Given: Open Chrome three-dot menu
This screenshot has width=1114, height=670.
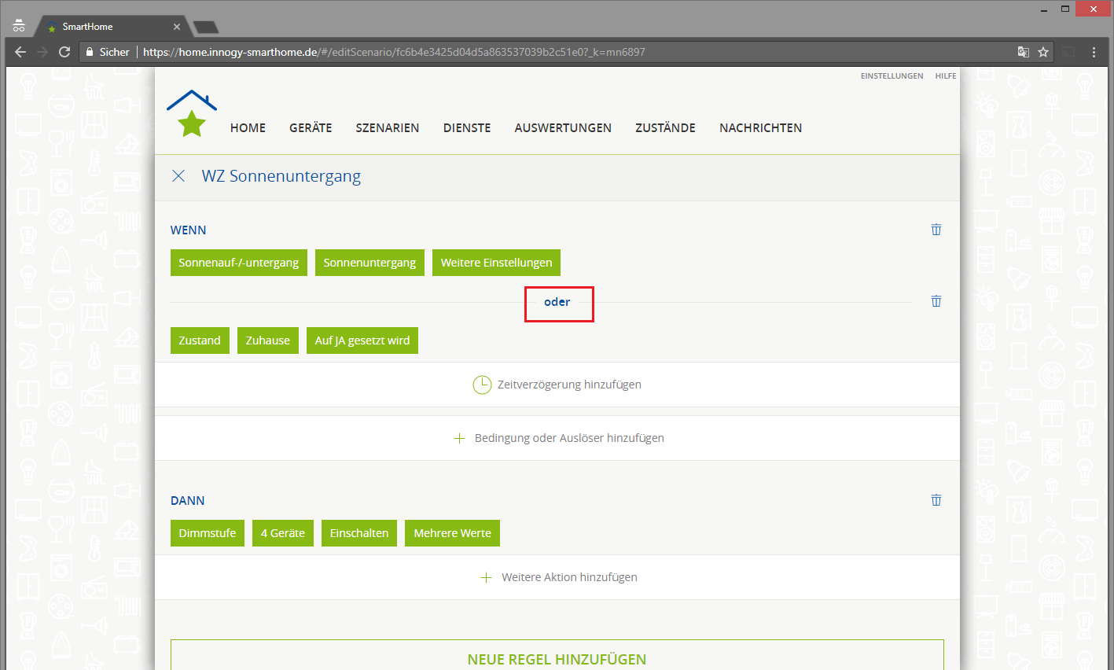Looking at the screenshot, I should click(1094, 52).
